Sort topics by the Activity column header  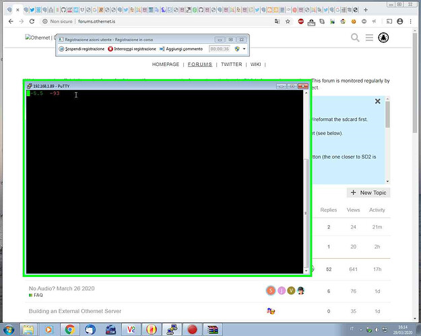click(x=377, y=210)
